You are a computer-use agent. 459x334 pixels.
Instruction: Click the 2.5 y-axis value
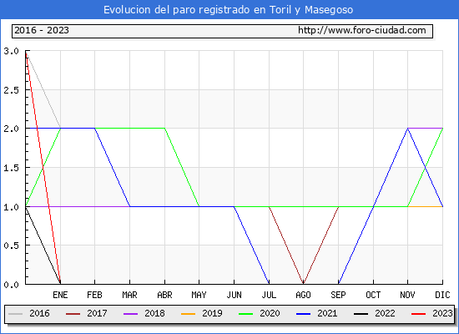pos(11,90)
